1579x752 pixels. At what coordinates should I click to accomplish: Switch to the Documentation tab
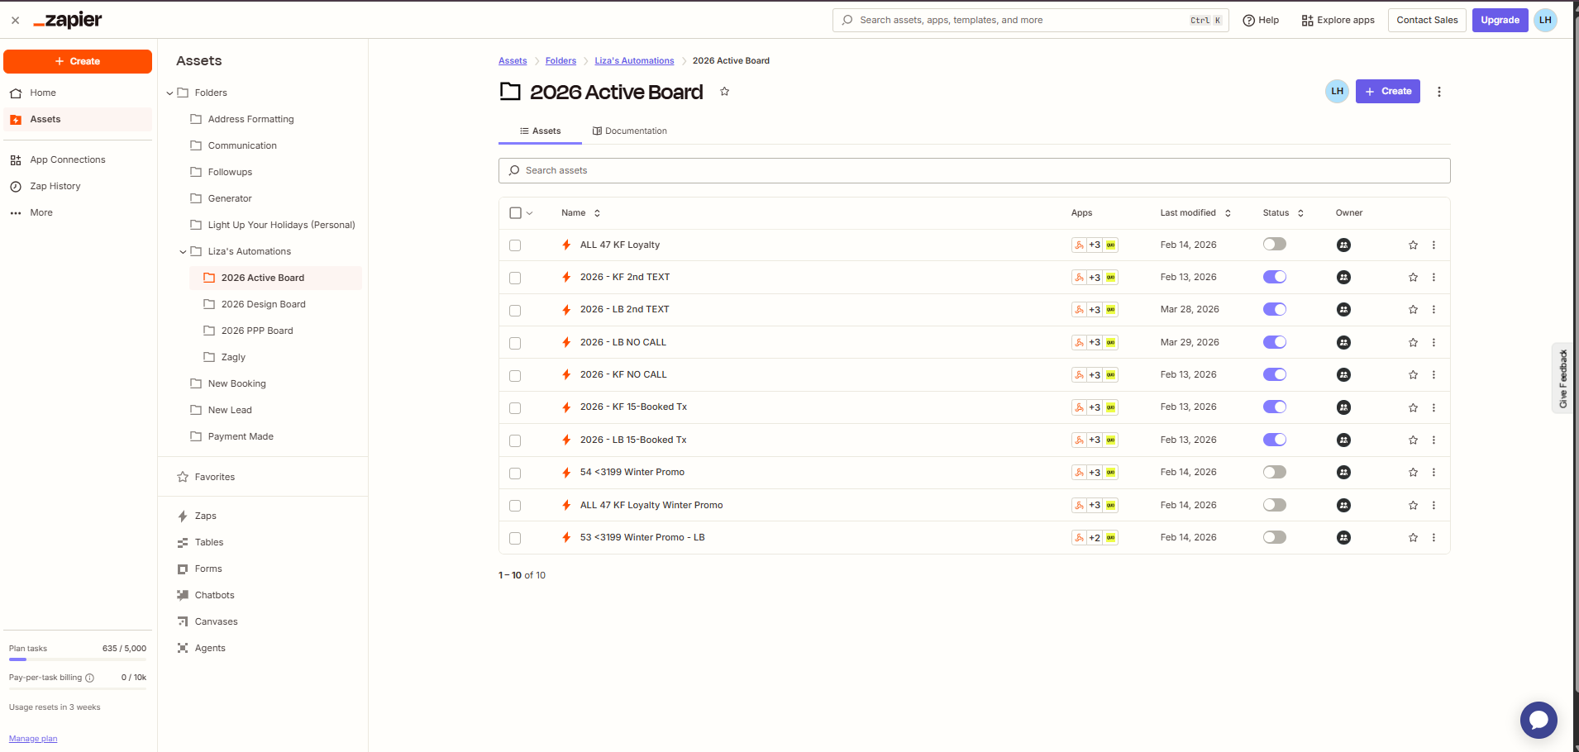coord(630,131)
